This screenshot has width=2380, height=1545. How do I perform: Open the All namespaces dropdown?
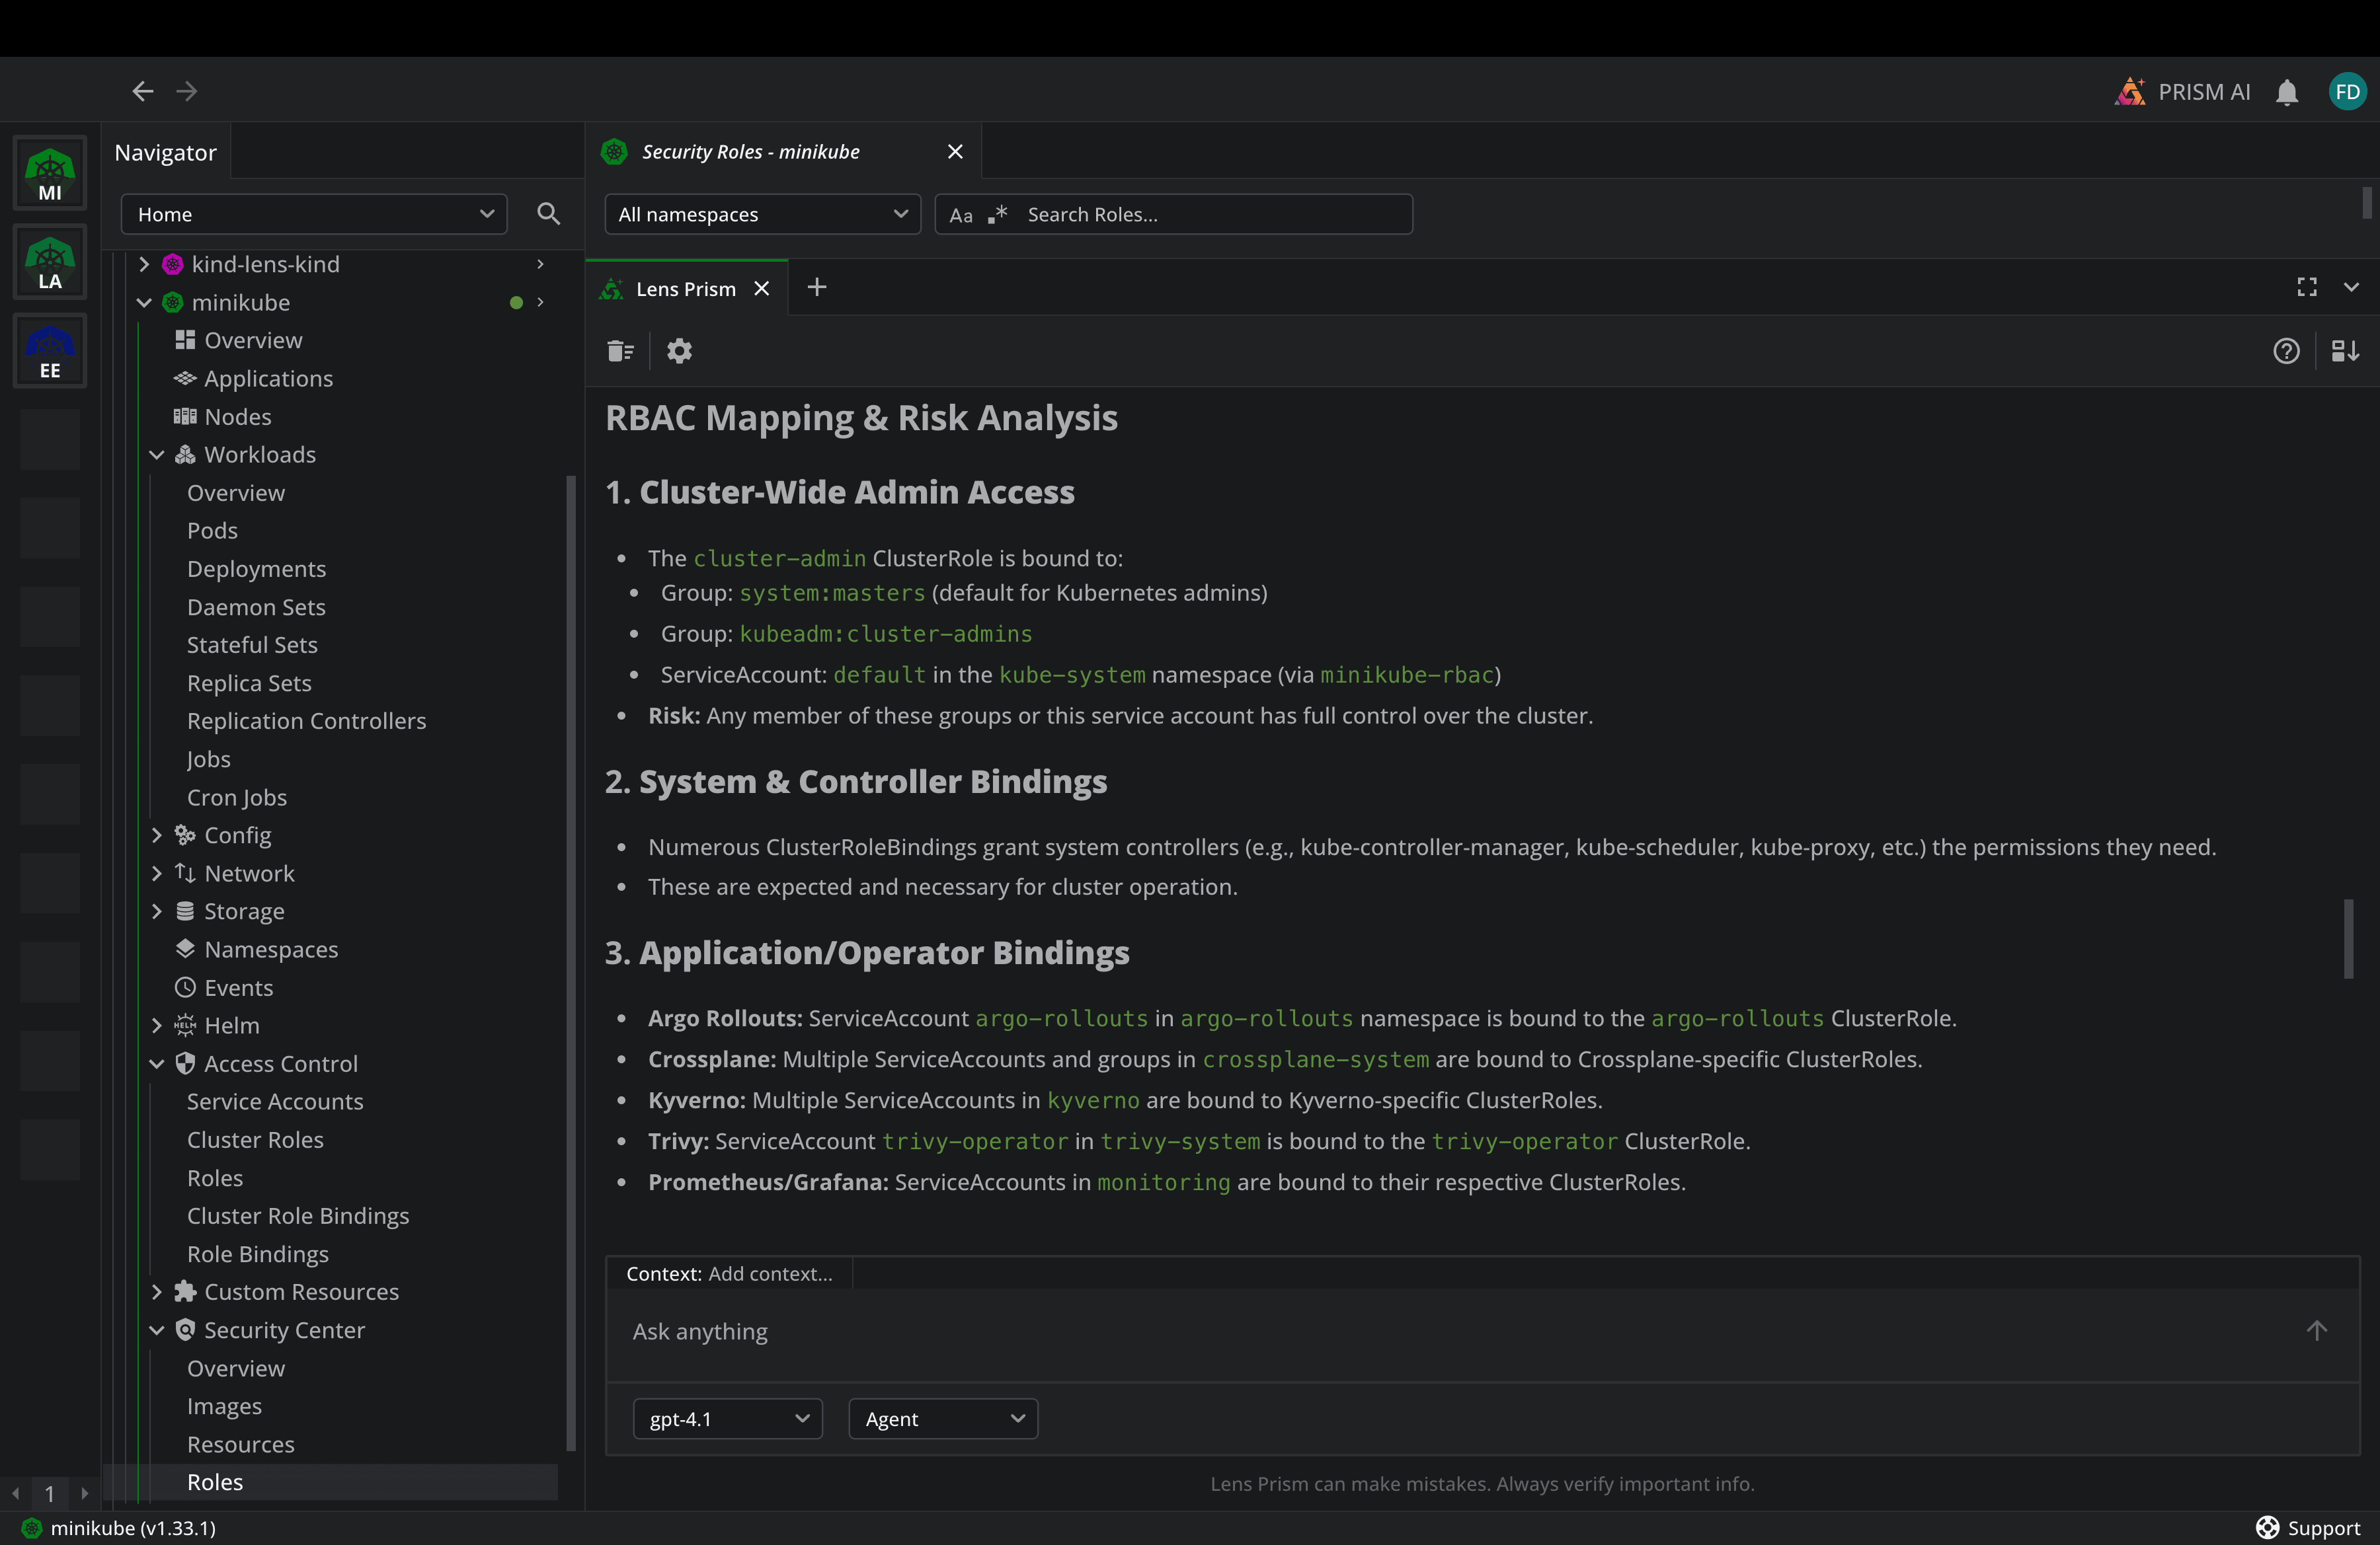[x=762, y=215]
